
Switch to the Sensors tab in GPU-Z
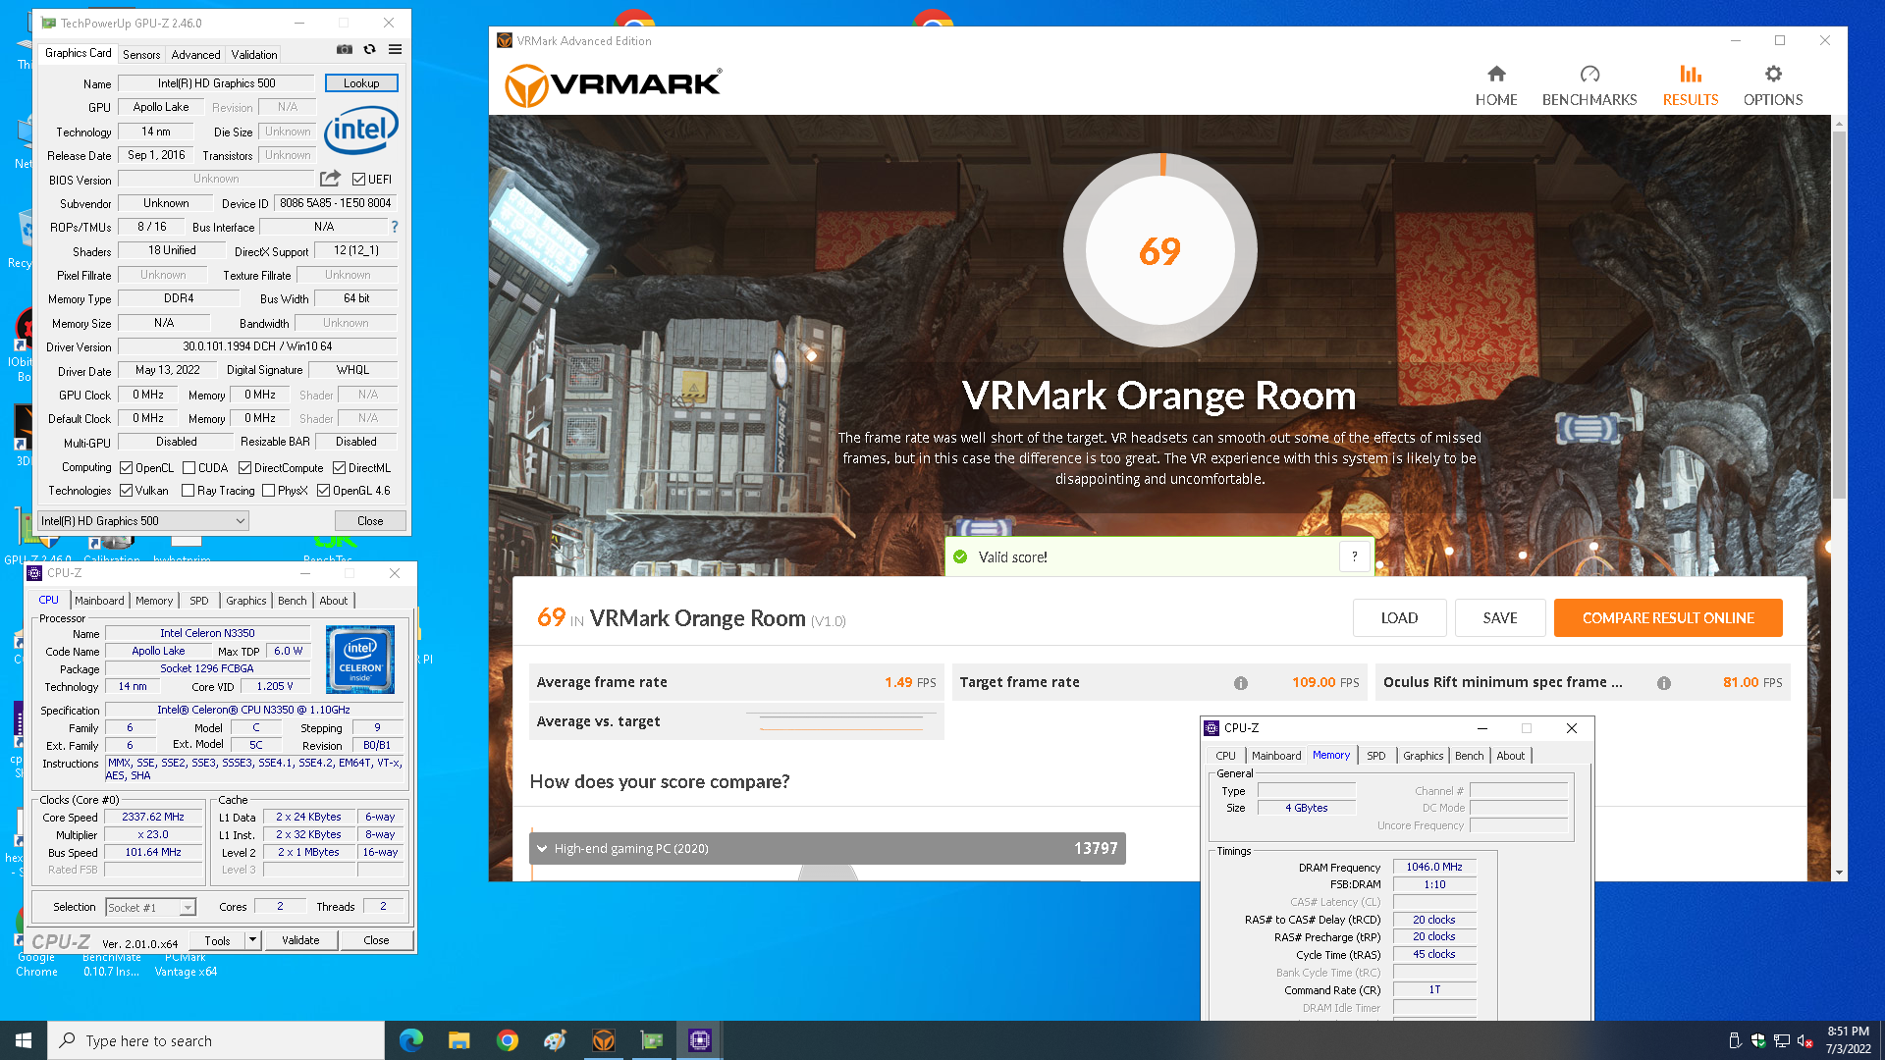coord(141,54)
